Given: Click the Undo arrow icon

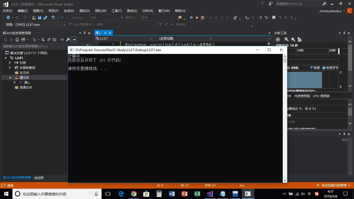Looking at the screenshot, I should (x=53, y=18).
